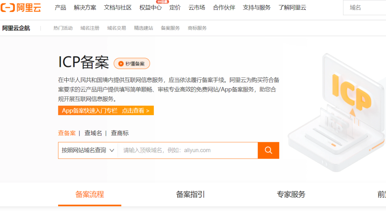Screen dimensions: 386x211
Task: Play the 秒懂备案 video button
Action: click(132, 63)
